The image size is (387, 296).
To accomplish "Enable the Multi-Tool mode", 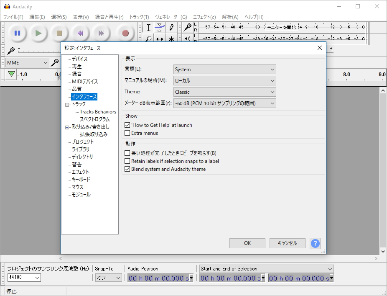I will [x=171, y=39].
